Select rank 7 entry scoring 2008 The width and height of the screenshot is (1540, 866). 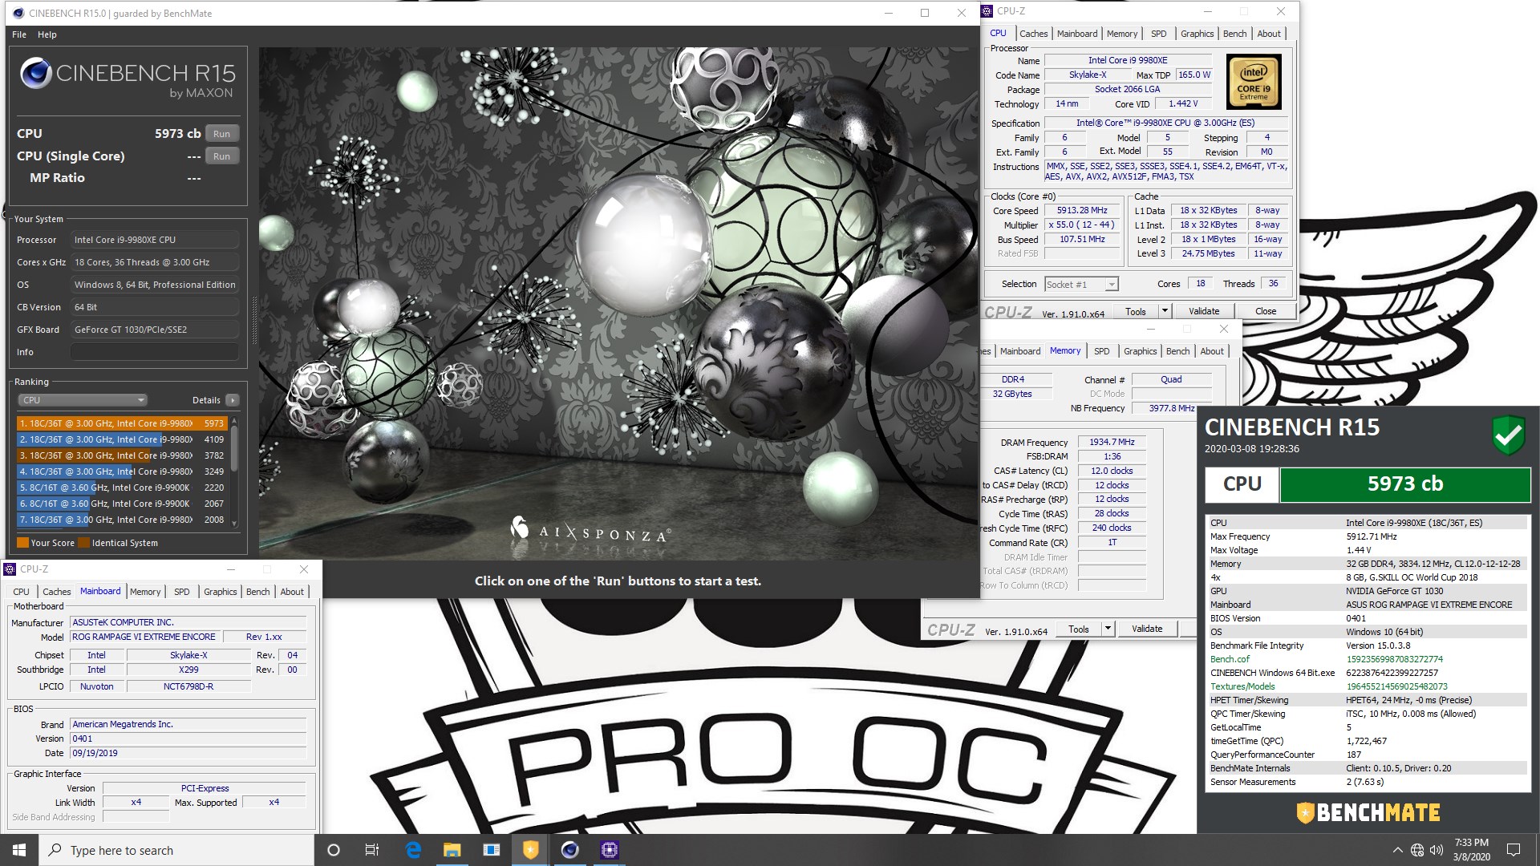point(122,520)
